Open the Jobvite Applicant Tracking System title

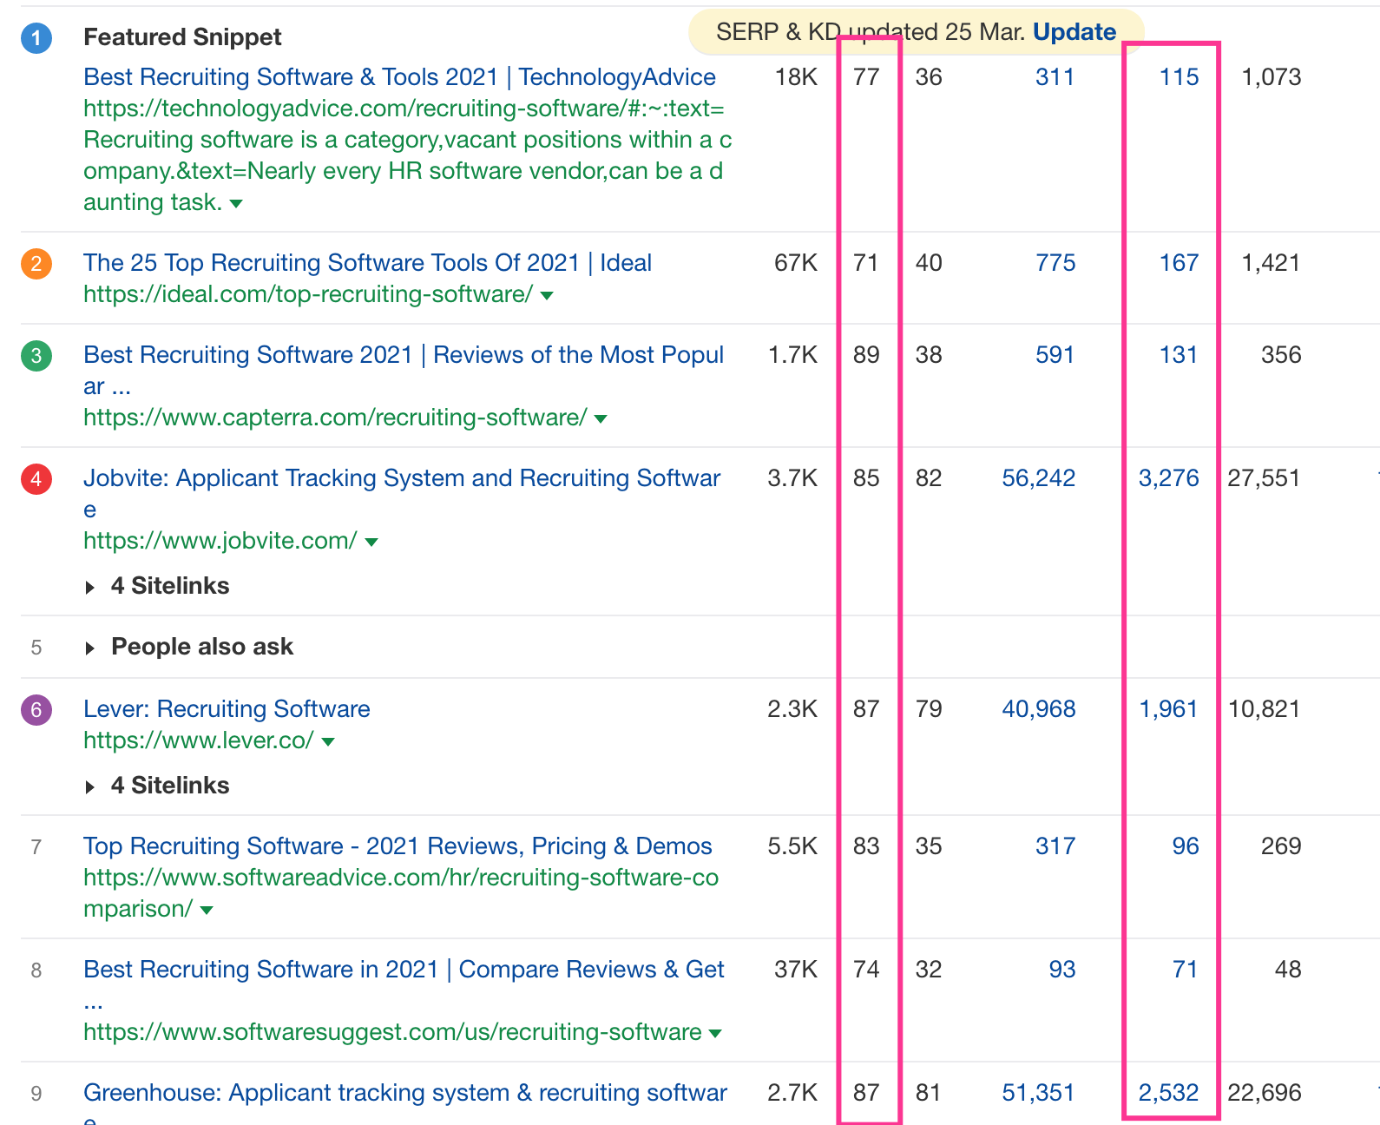click(x=402, y=493)
